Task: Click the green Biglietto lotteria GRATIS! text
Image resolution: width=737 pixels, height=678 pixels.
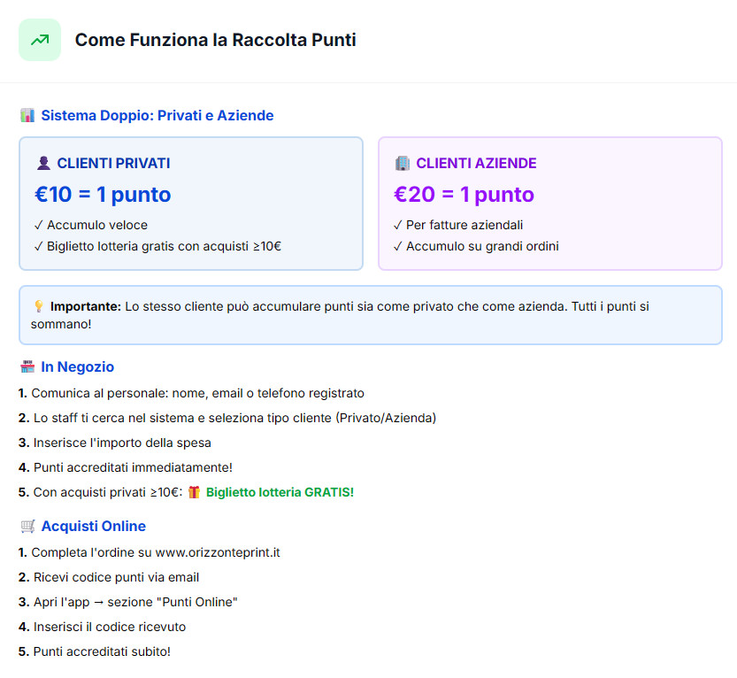Action: [280, 492]
